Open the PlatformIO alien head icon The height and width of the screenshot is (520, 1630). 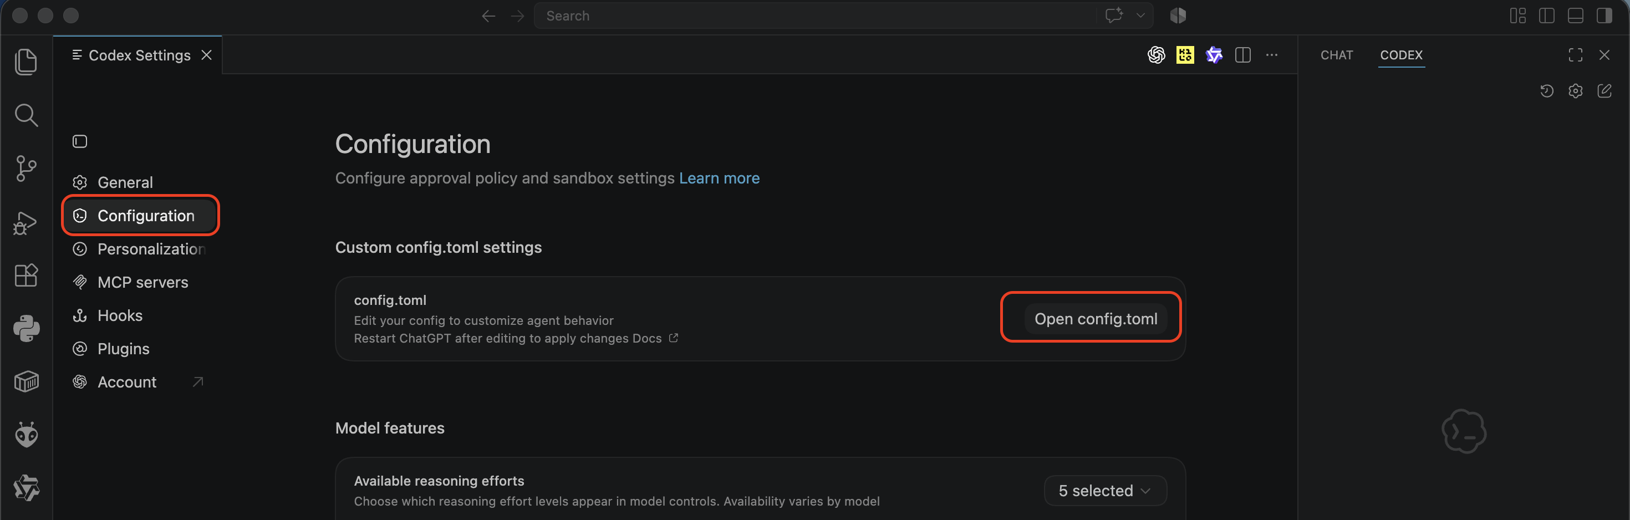tap(26, 435)
